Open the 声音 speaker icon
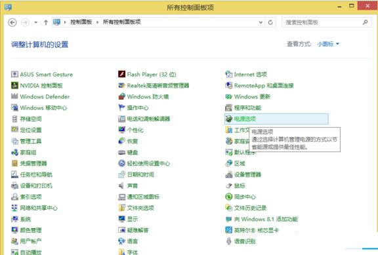The height and width of the screenshot is (255, 378). coord(122,186)
